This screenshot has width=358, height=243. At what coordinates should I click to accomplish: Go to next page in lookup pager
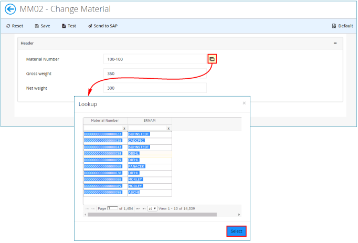138,208
